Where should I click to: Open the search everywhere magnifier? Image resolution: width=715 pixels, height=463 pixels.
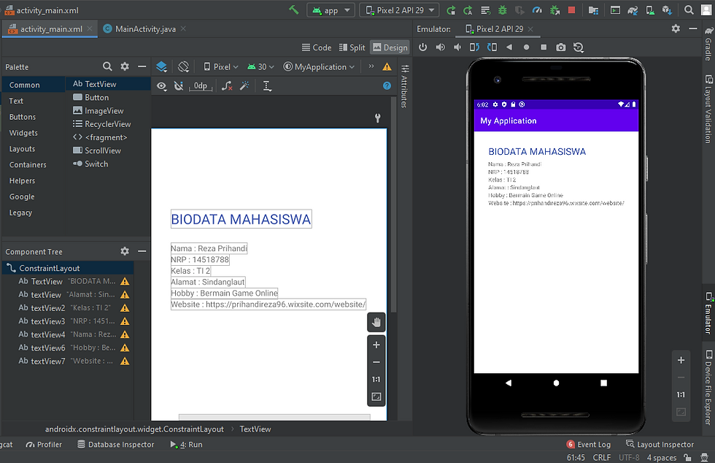[689, 9]
